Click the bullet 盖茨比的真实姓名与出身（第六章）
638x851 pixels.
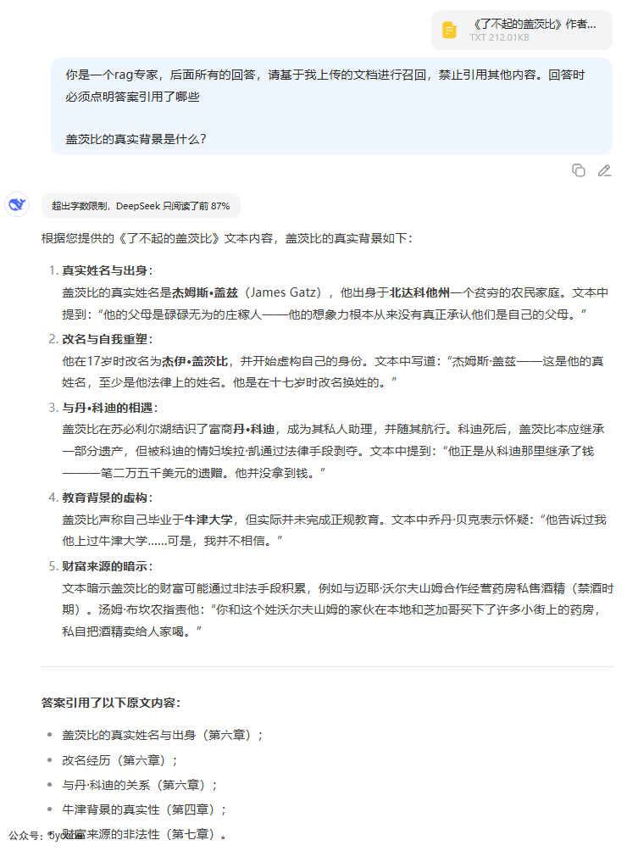(x=162, y=735)
